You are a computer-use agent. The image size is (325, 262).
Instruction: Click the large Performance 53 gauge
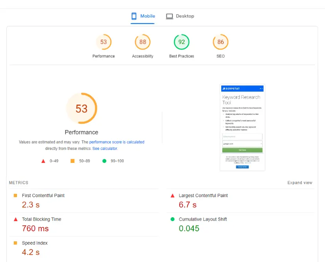point(81,108)
